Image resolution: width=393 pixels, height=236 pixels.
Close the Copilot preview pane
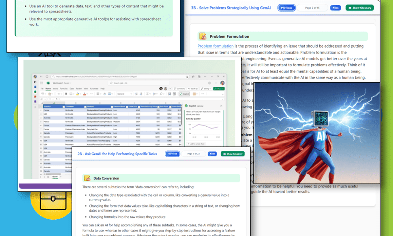221,106
